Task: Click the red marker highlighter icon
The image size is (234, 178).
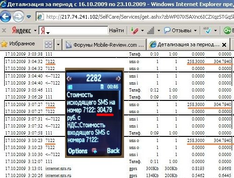Action: point(134,30)
